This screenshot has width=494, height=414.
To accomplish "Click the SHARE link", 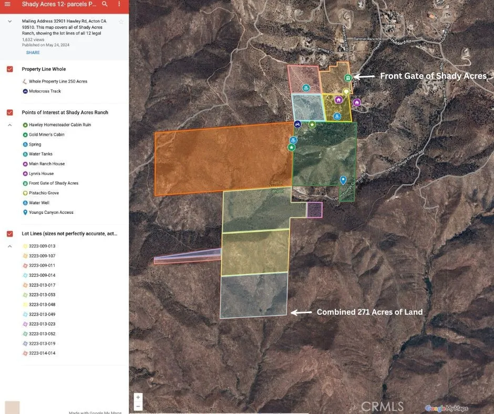I will [33, 53].
